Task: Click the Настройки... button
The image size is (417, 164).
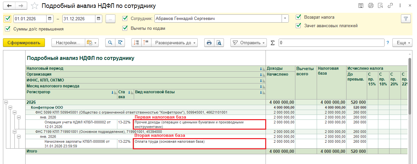Action: (68, 43)
